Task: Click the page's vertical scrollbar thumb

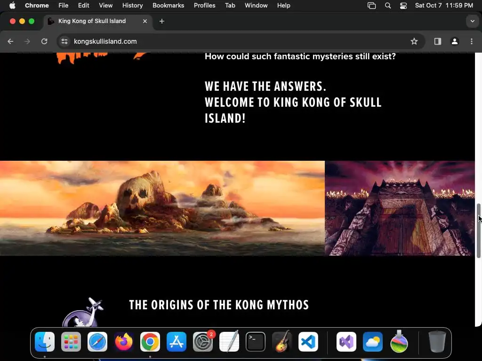Action: pyautogui.click(x=479, y=231)
